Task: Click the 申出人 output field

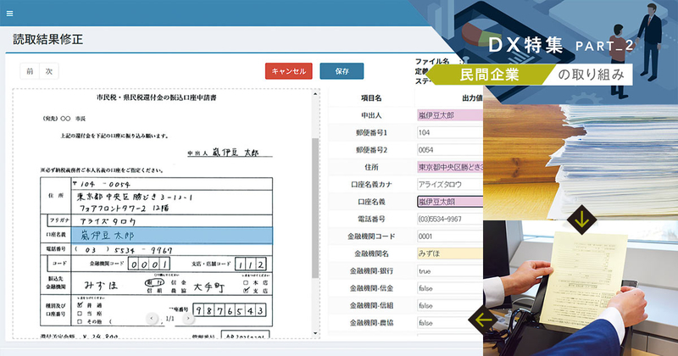Action: (x=450, y=115)
